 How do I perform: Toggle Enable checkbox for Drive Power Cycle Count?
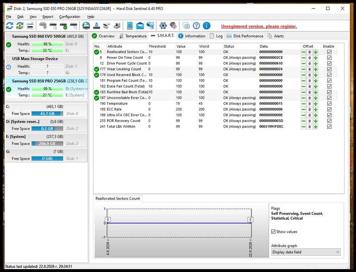tap(329, 63)
